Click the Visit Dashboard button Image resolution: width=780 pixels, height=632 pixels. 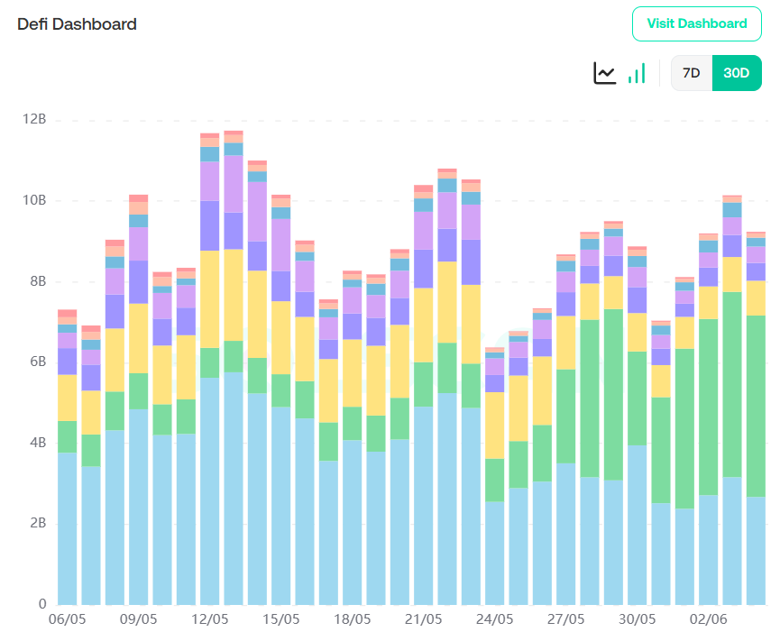[697, 23]
